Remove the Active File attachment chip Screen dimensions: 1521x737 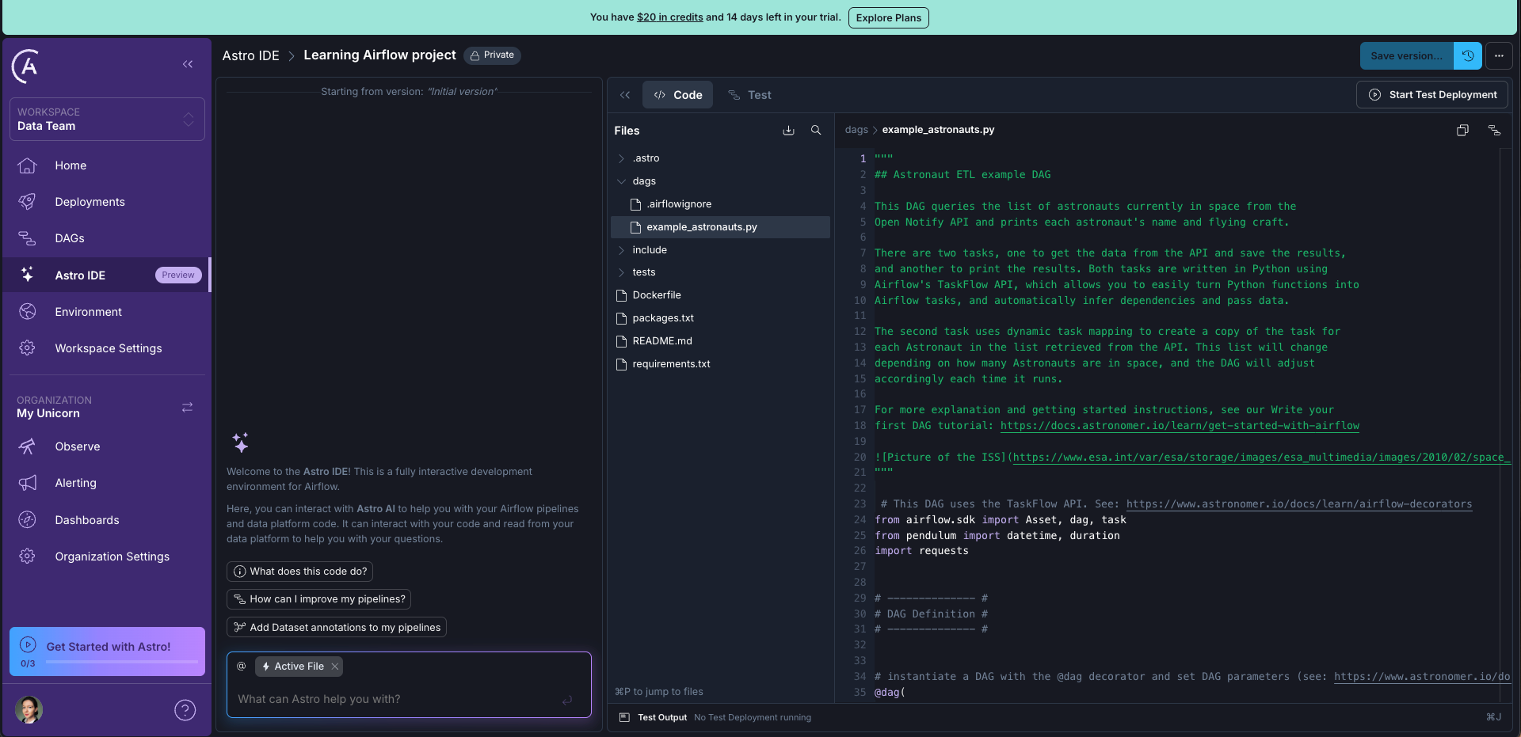tap(334, 666)
